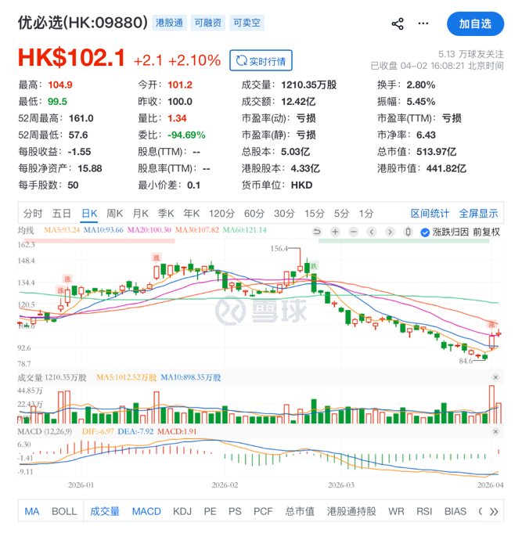Viewport: 522px width, 533px height.
Task: Click the chart reset (undo arrow) icon
Action: coord(317,232)
